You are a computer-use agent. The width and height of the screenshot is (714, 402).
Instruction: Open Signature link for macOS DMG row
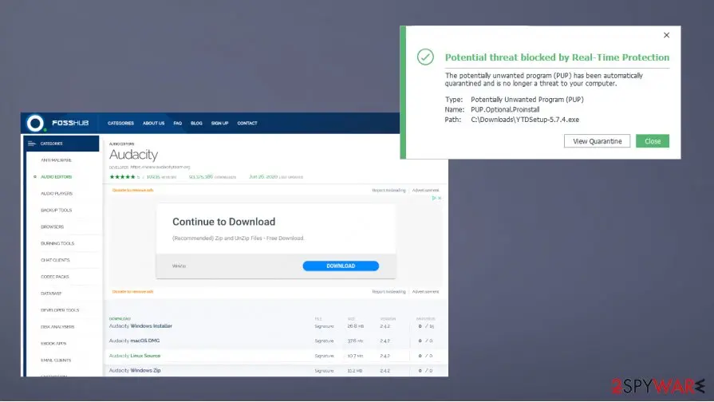click(324, 341)
